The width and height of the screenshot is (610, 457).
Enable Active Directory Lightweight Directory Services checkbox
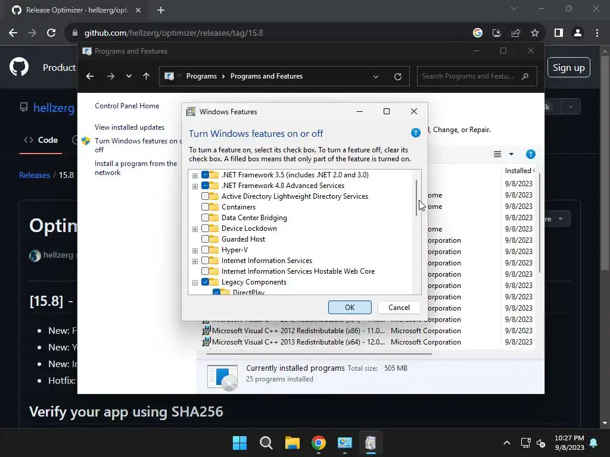click(x=205, y=196)
